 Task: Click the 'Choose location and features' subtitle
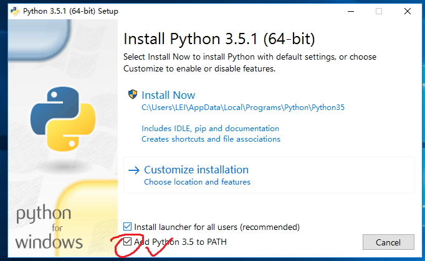(x=197, y=182)
